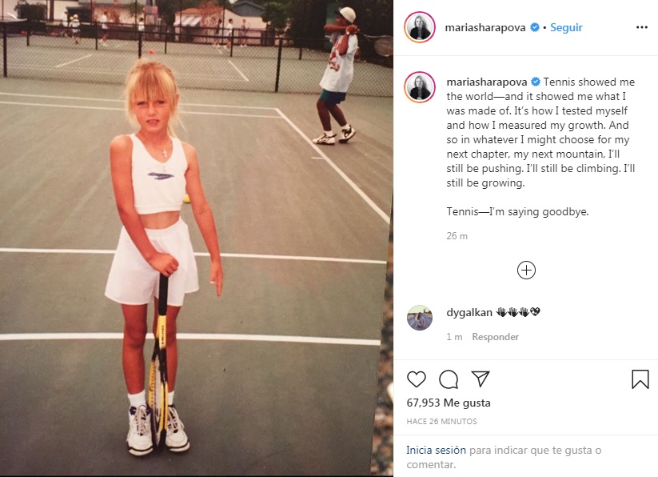The width and height of the screenshot is (658, 477).
Task: Click the Inicia sesión login link
Action: [436, 450]
